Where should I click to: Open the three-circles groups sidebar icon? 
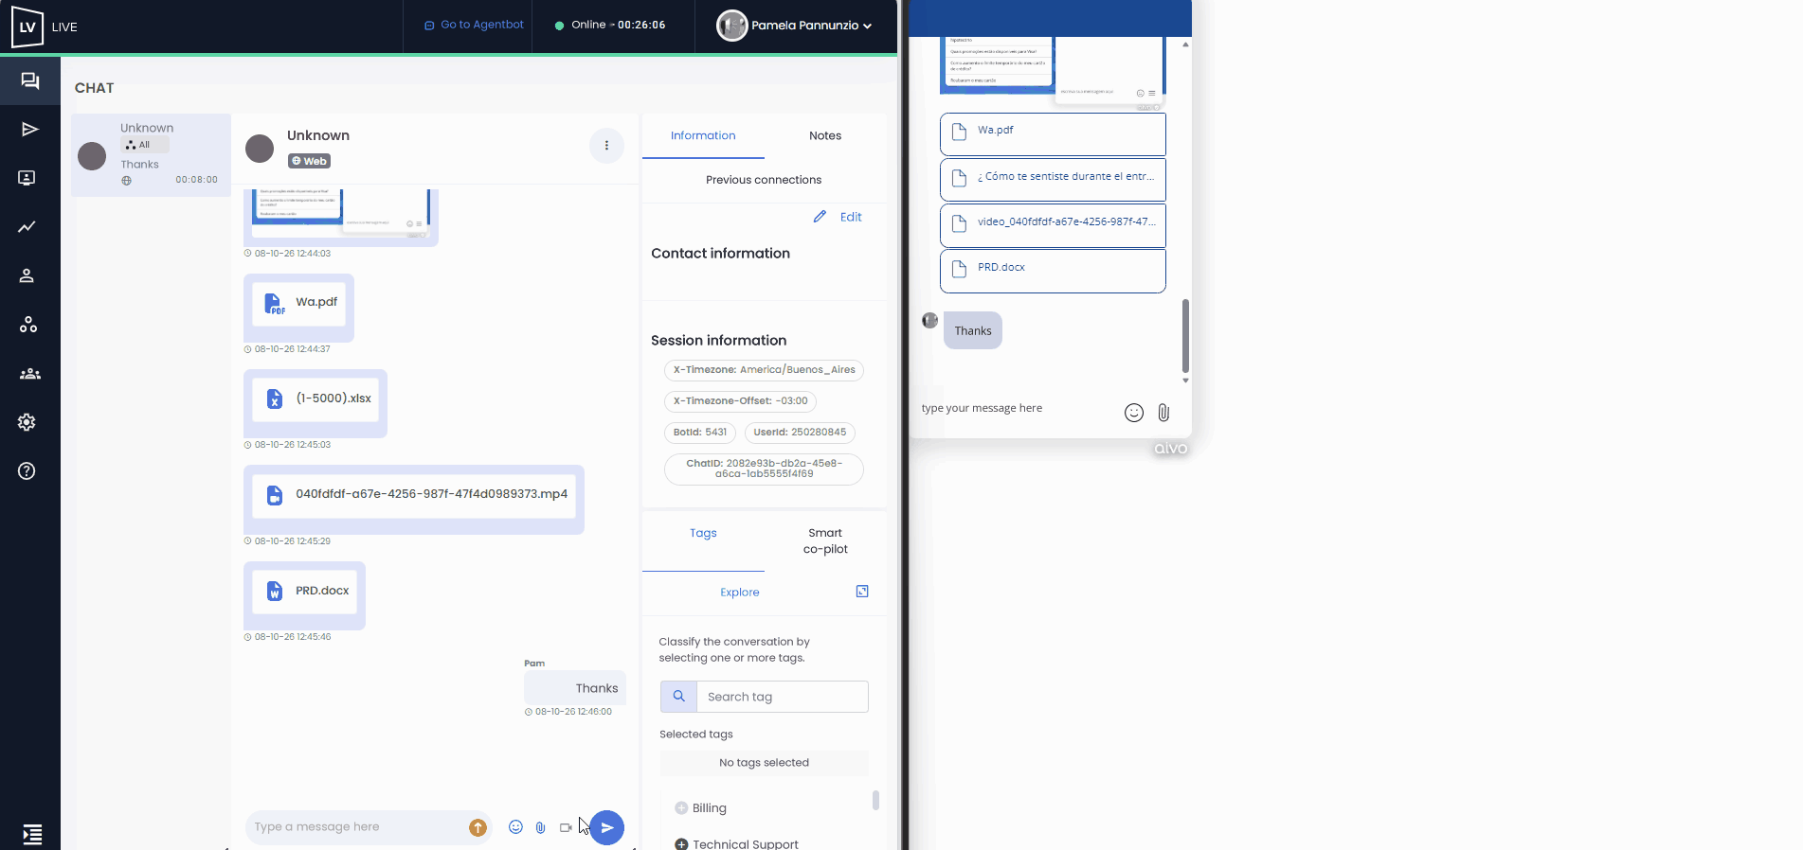tap(28, 325)
